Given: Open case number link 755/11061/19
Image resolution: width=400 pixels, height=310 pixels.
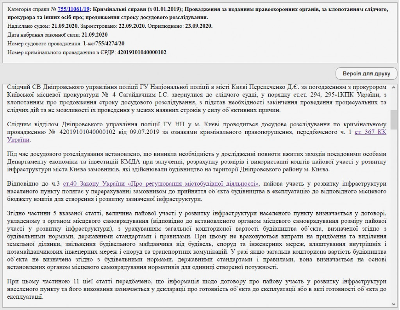Looking at the screenshot, I should coord(73,9).
